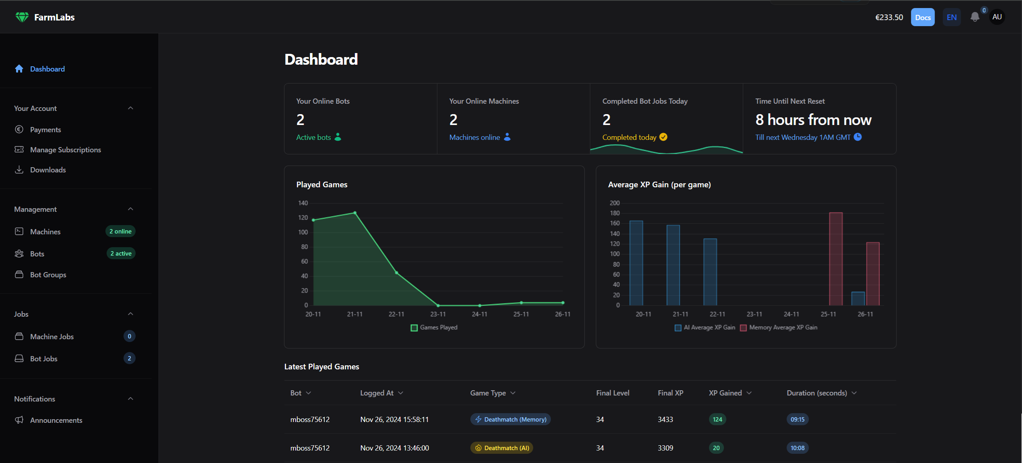Click the Machines online person icon
Screen dimensions: 1022x463
point(507,137)
